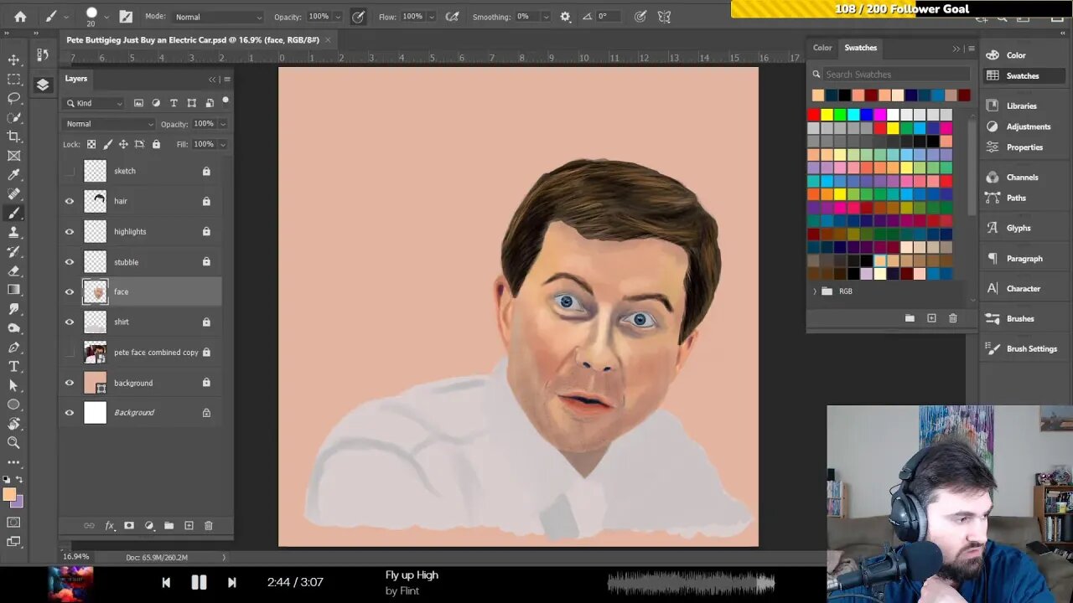Select the Lasso tool
This screenshot has height=603, width=1073.
(x=14, y=98)
